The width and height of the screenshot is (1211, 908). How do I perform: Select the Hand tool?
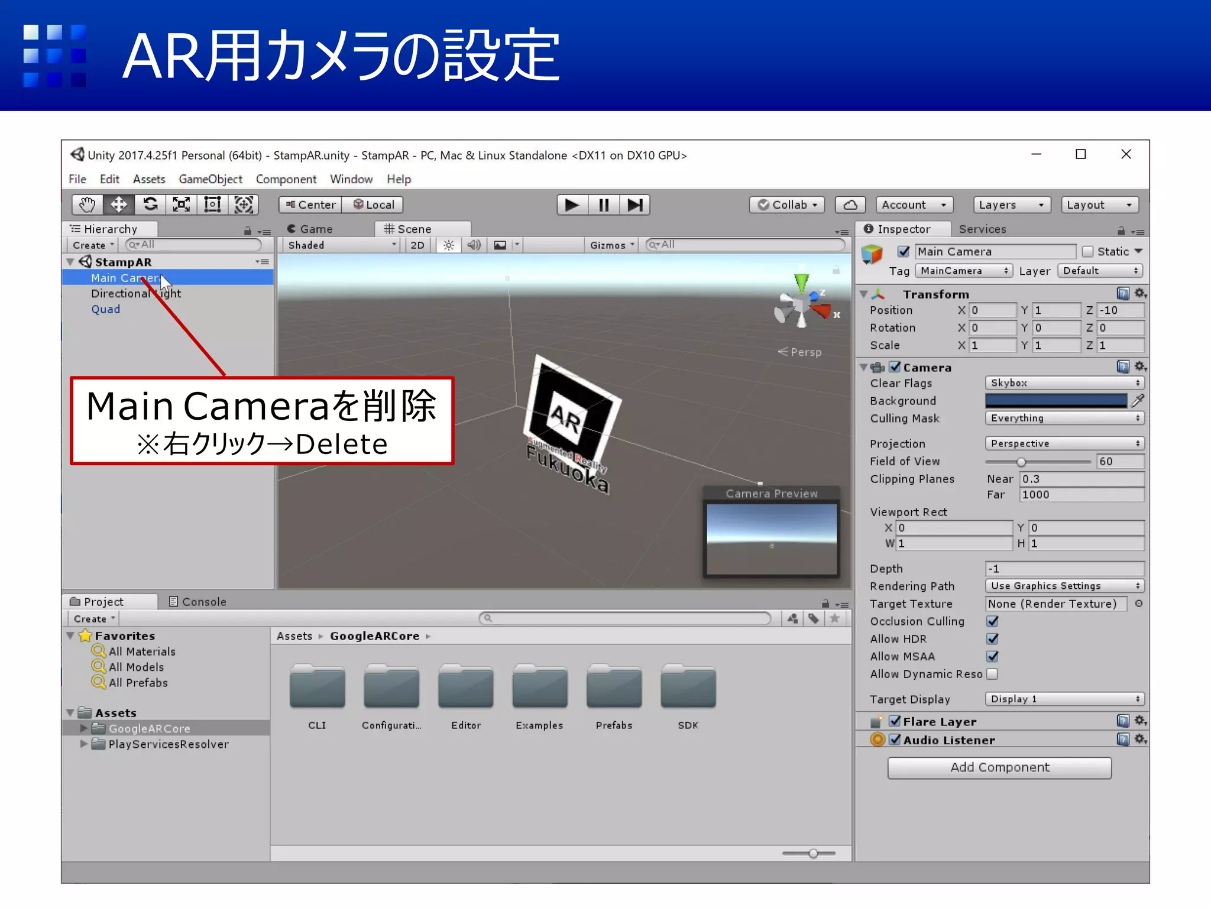tap(88, 205)
